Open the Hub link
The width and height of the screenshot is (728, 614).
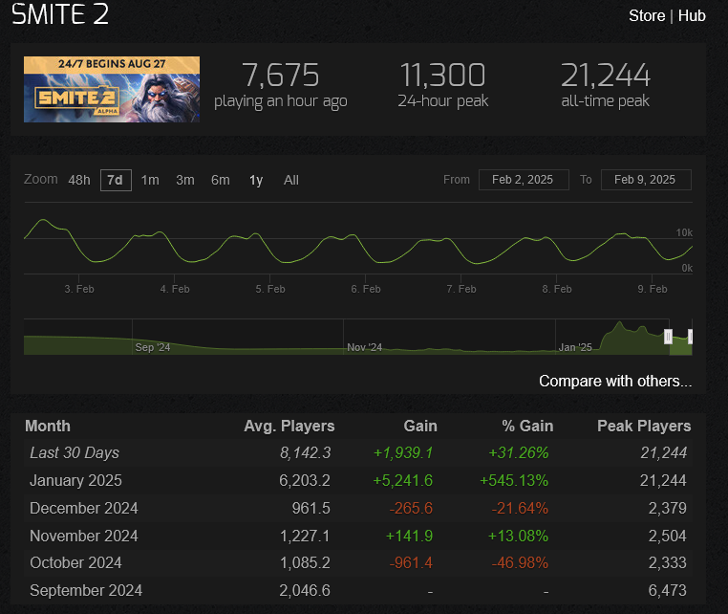pos(692,16)
